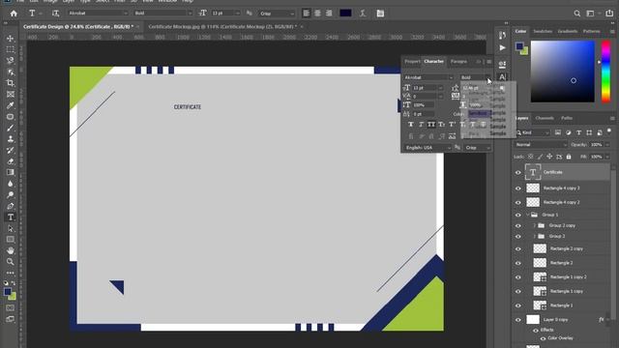The width and height of the screenshot is (619, 348).
Task: Switch to the Gradients tab
Action: (568, 31)
